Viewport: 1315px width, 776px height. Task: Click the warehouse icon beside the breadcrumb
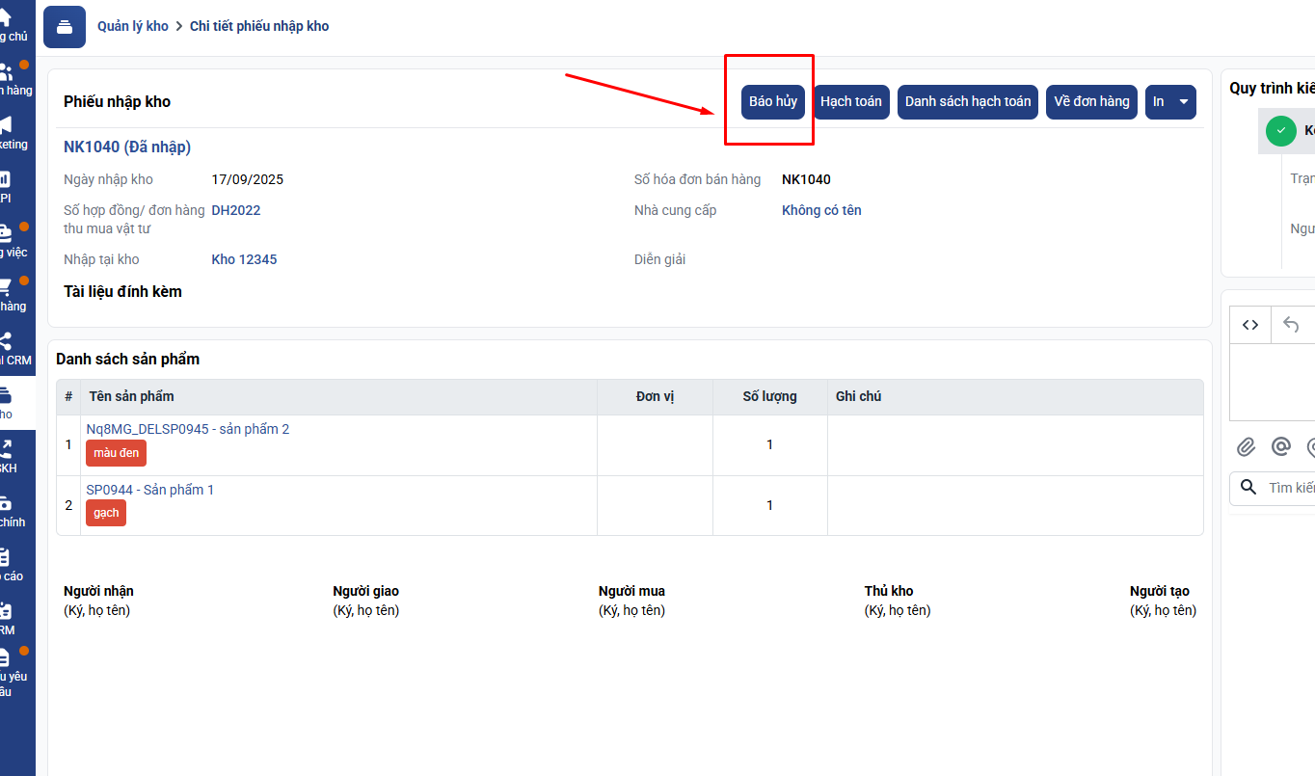pos(65,27)
